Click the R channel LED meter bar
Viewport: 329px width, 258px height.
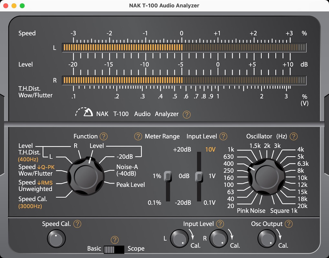[x=184, y=80]
